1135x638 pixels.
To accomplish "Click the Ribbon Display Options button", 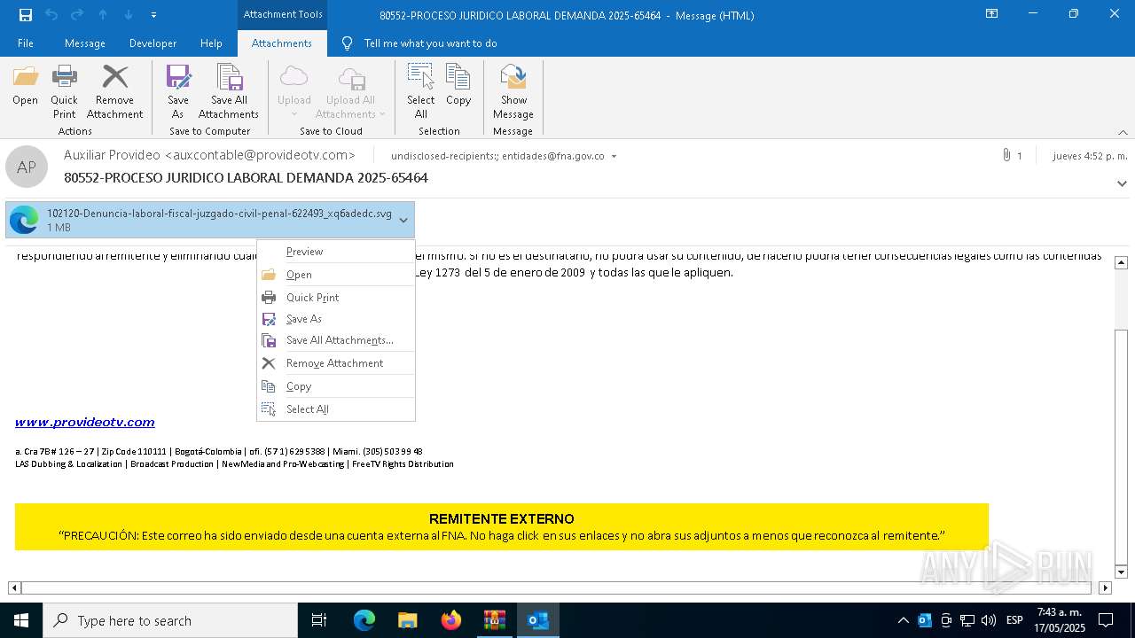I will click(991, 14).
